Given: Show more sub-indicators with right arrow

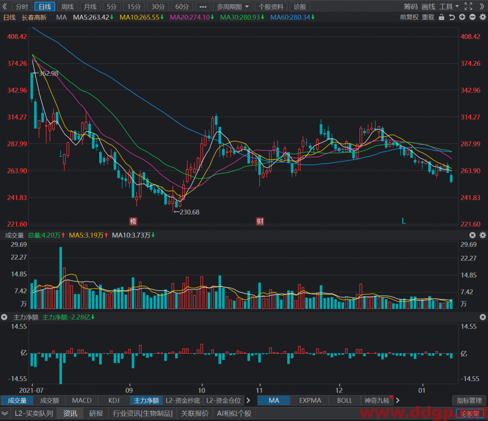Looking at the screenshot, I should [248, 401].
